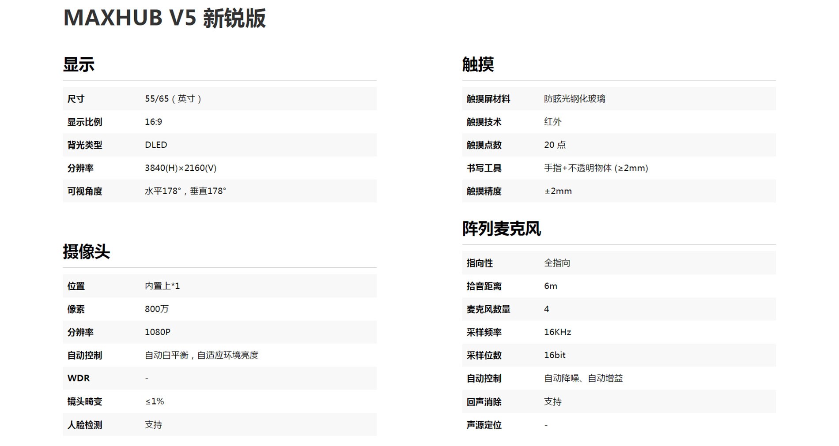
Task: Click the '位置' row label
Action: (x=76, y=286)
